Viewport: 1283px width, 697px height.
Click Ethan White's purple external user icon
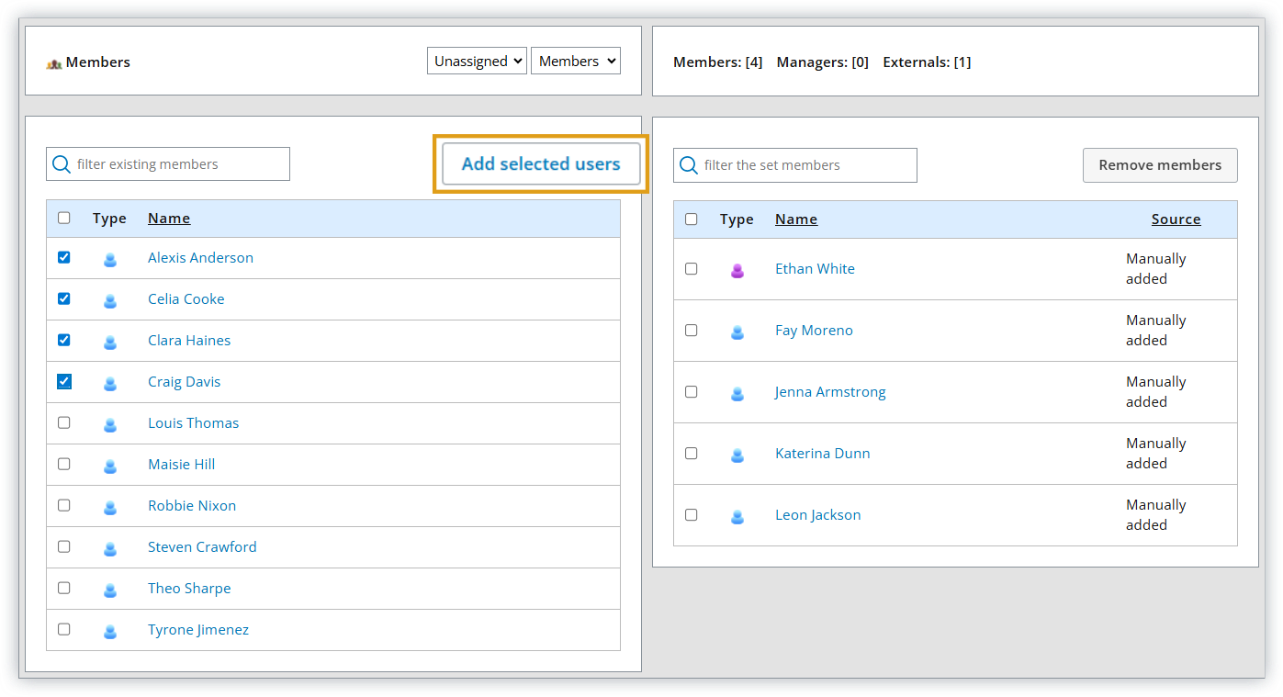(737, 270)
